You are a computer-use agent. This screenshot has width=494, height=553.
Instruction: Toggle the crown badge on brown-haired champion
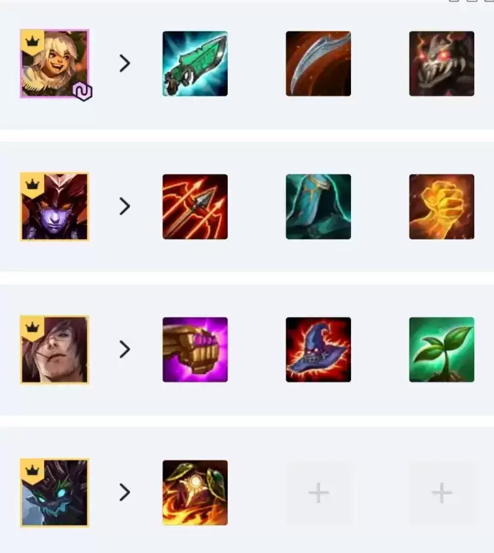click(32, 327)
